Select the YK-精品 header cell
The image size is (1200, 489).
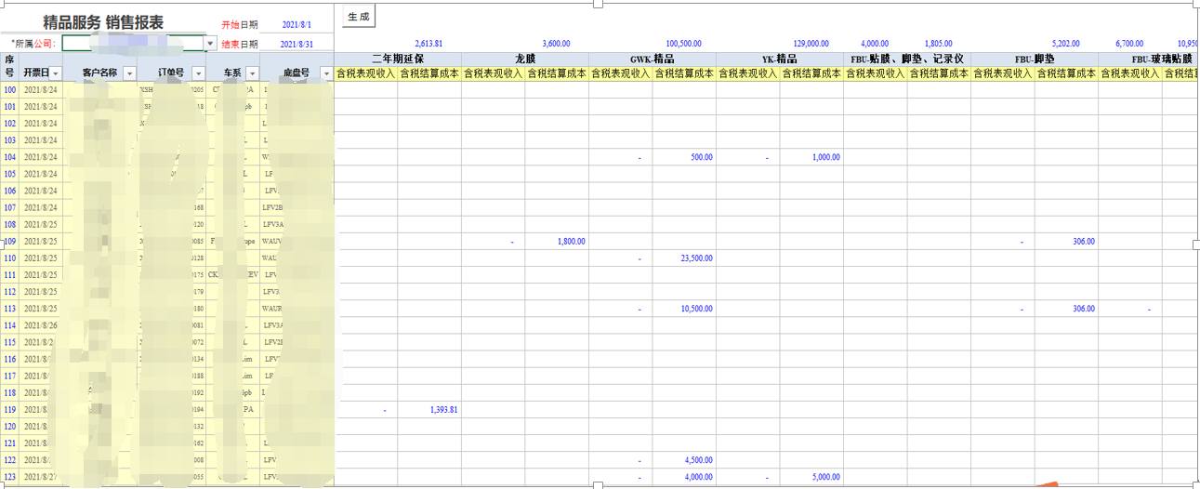coord(779,59)
